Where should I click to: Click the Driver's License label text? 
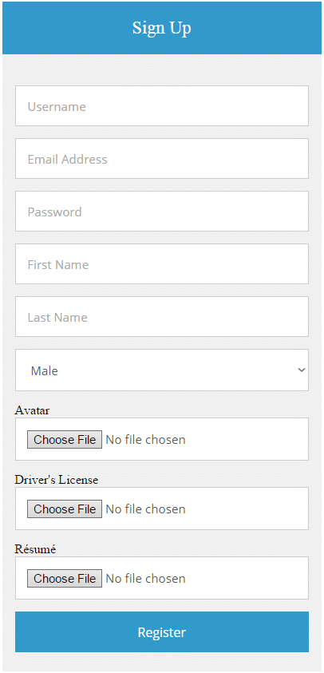point(57,480)
